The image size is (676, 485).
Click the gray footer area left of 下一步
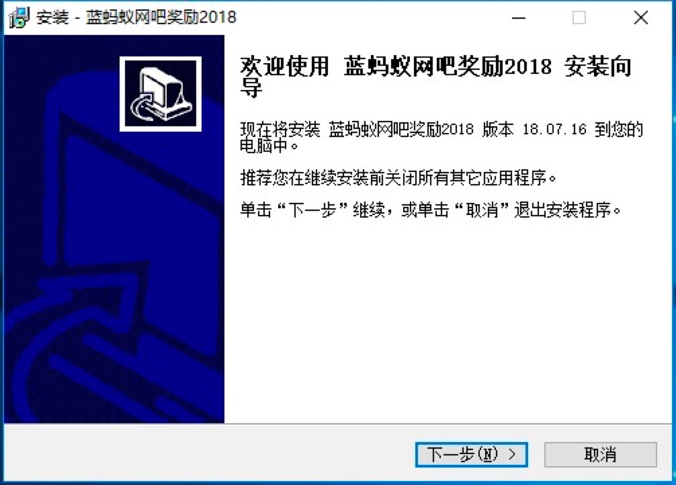click(x=209, y=453)
